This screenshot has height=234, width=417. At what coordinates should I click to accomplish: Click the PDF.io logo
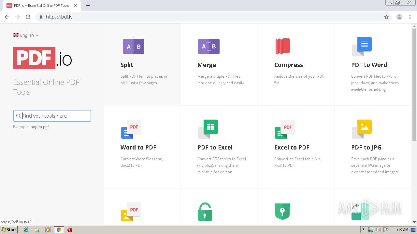point(42,58)
